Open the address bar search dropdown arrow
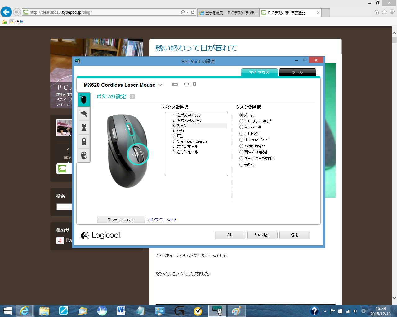The image size is (397, 317). coord(187,12)
